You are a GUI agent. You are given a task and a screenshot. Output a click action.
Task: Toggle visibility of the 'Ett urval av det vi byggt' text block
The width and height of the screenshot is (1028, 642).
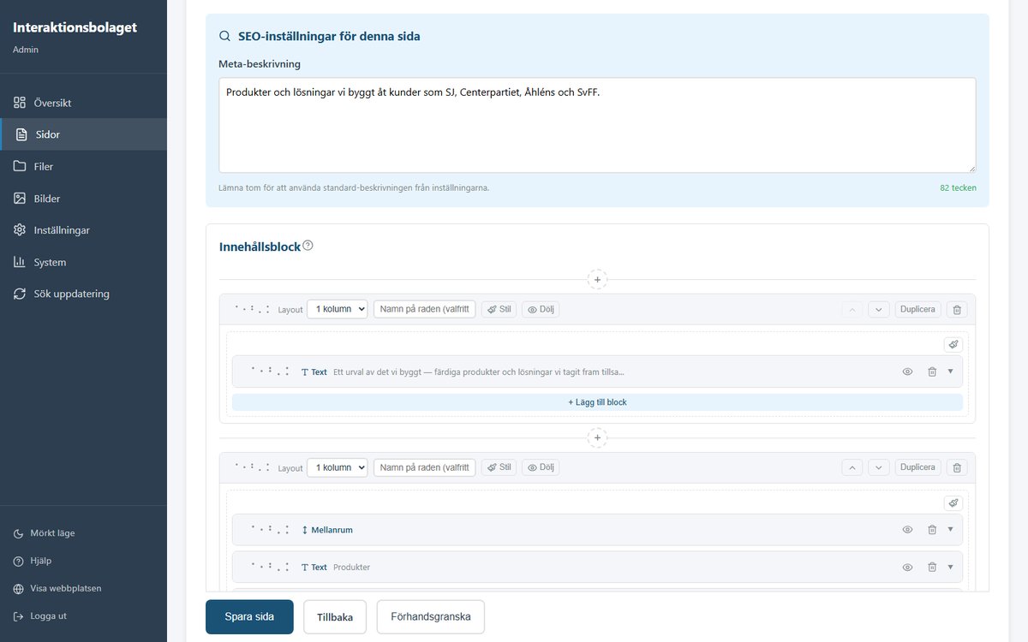pyautogui.click(x=907, y=372)
